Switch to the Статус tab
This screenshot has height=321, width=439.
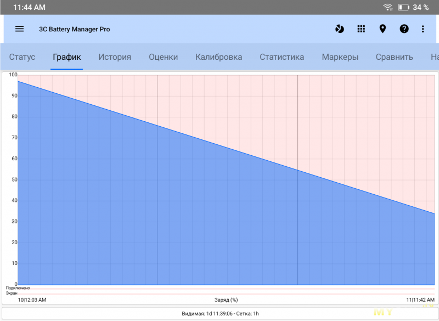(x=22, y=57)
